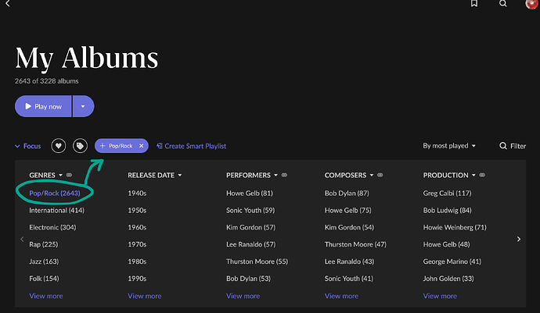Open search using the top magnifier icon

click(502, 3)
